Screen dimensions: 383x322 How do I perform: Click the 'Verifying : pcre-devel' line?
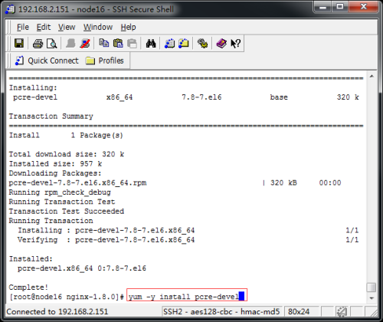tap(106, 240)
